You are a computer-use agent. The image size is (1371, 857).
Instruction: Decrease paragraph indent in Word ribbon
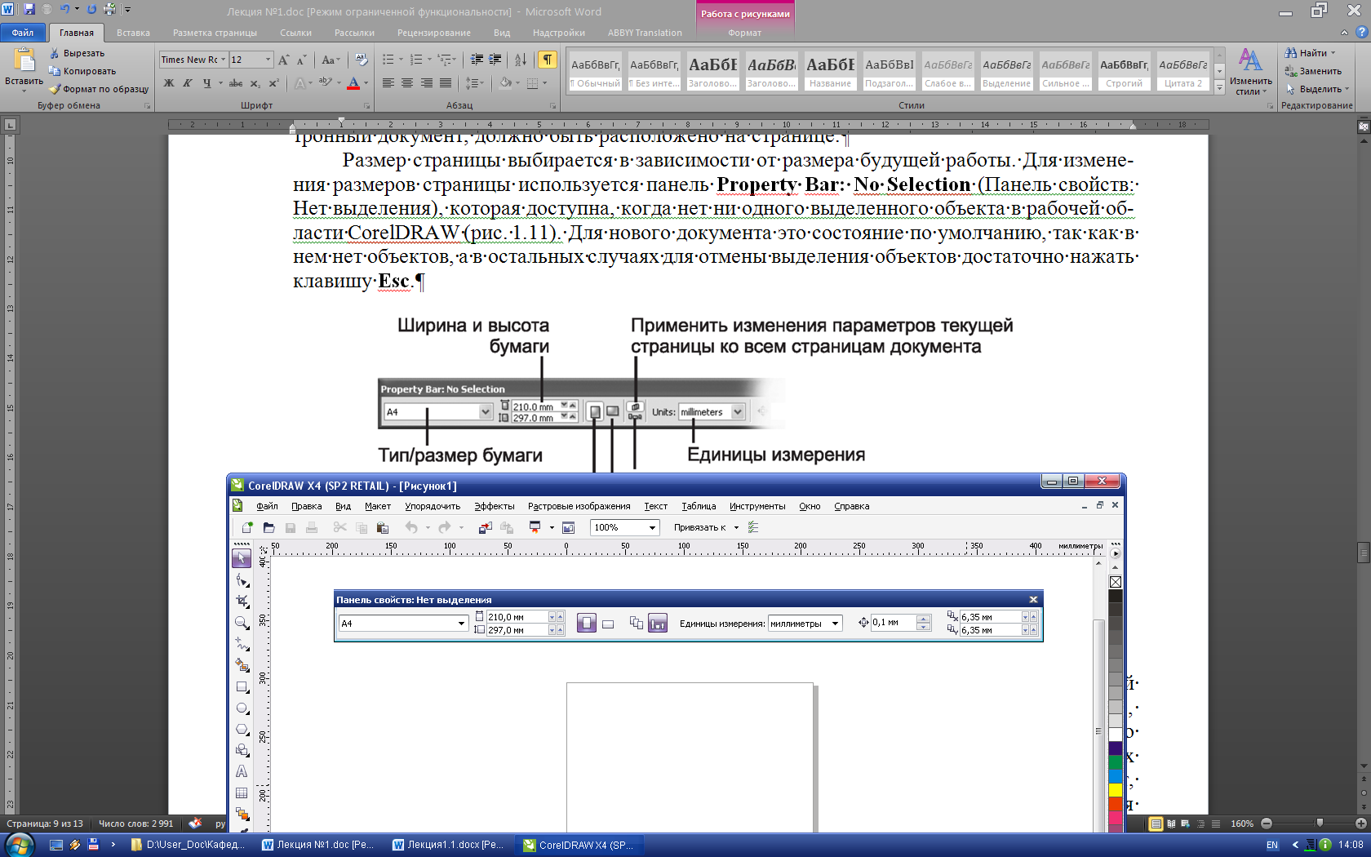tap(477, 60)
